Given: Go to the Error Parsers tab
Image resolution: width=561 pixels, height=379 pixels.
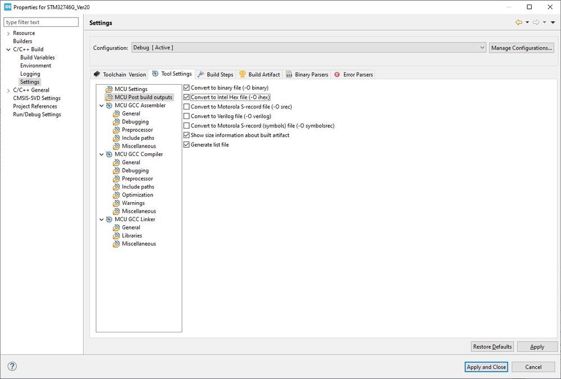Looking at the screenshot, I should [x=353, y=75].
